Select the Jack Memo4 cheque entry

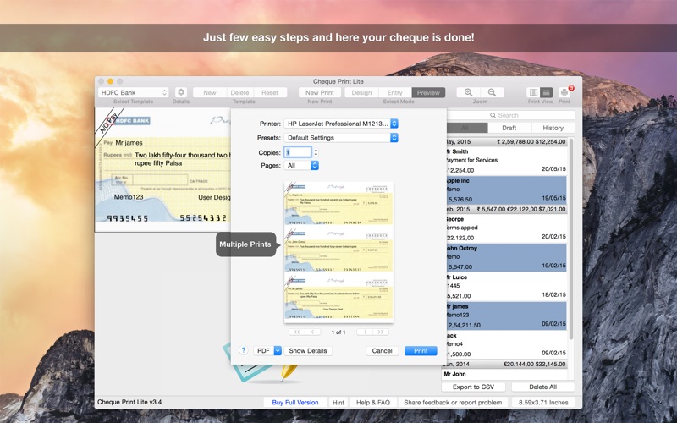tap(504, 344)
